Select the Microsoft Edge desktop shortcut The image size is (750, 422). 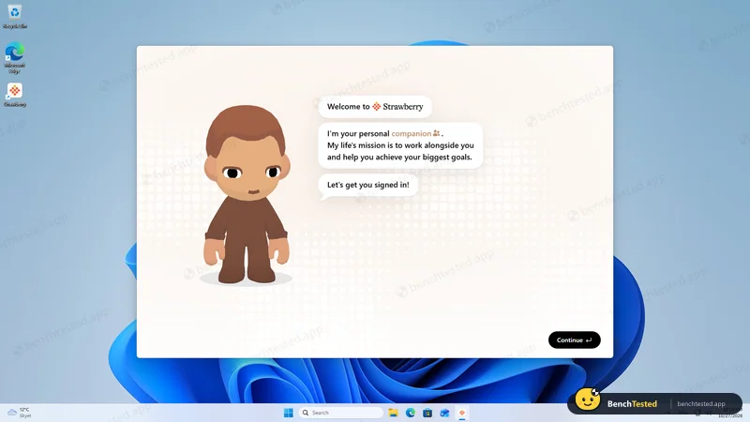14,57
